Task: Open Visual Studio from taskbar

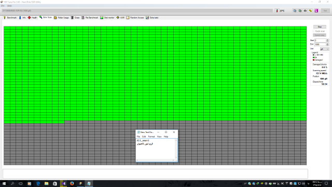Action: click(63, 183)
